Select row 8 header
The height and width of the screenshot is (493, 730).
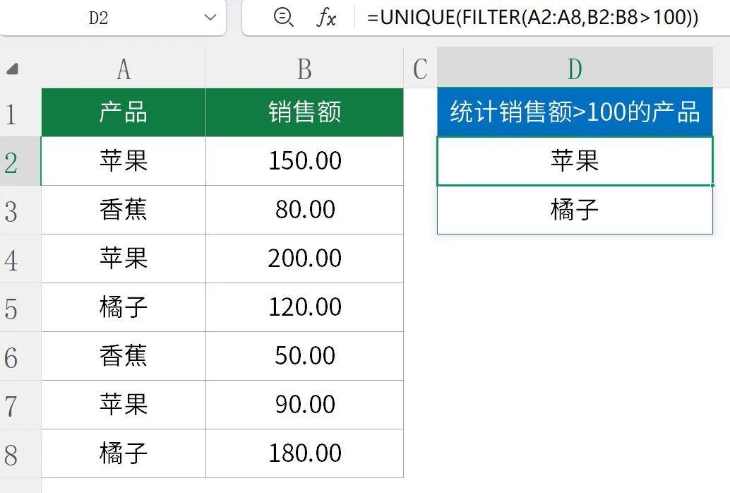coord(11,455)
